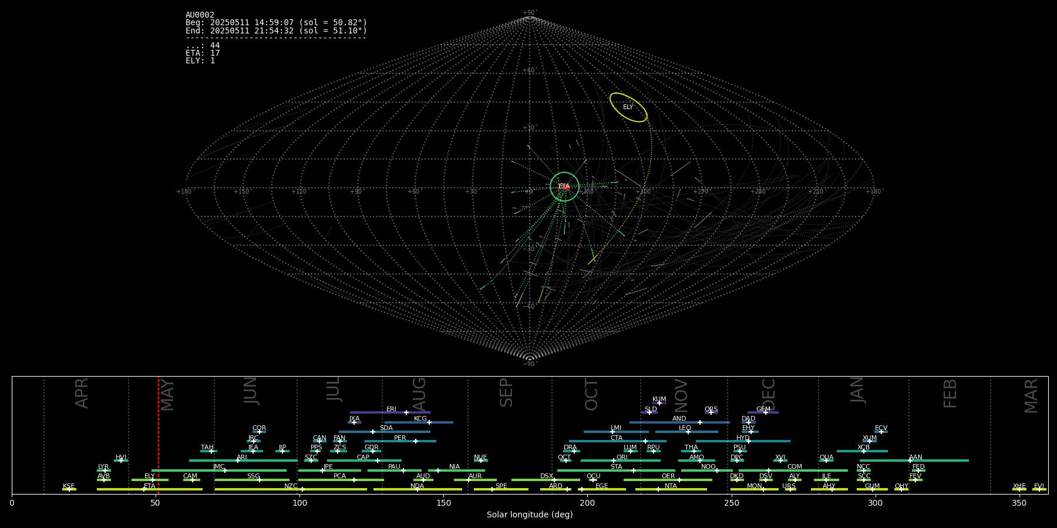Click the LEO shower label in timeline
Viewport: 1057px width, 528px height.
tap(685, 428)
